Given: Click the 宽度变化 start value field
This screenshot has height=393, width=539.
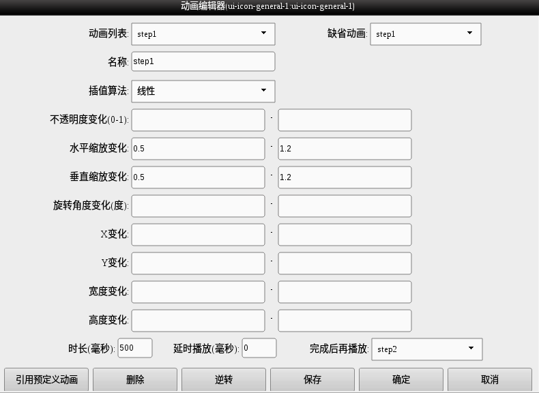Looking at the screenshot, I should coord(198,292).
